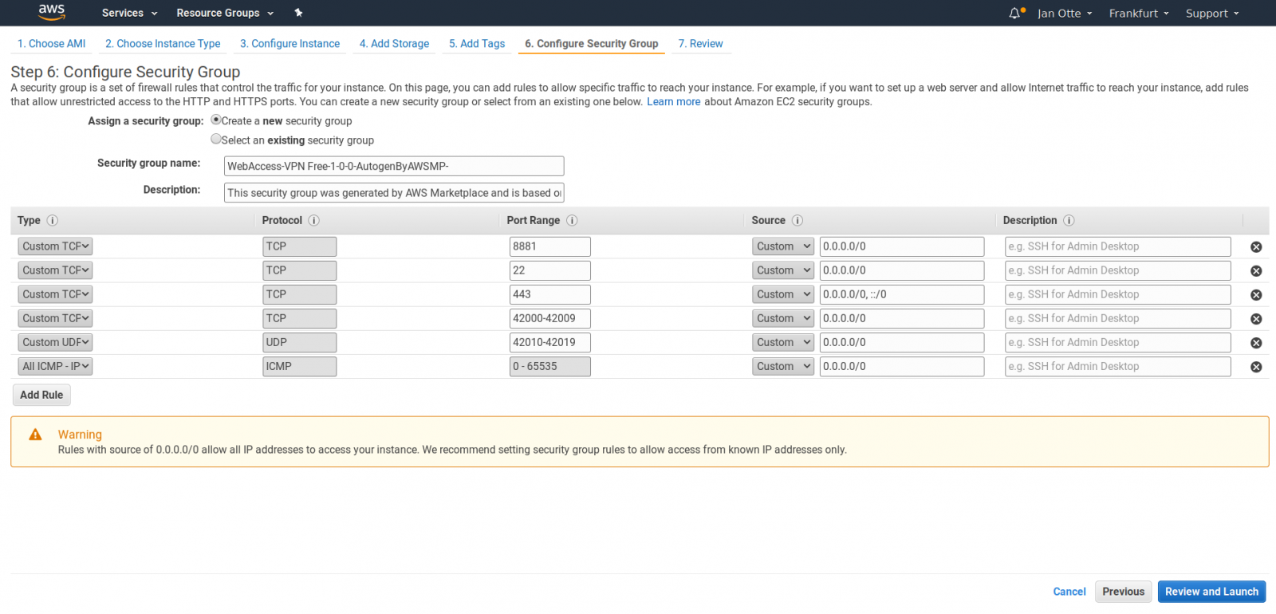Click the Add Rule button

(x=41, y=395)
